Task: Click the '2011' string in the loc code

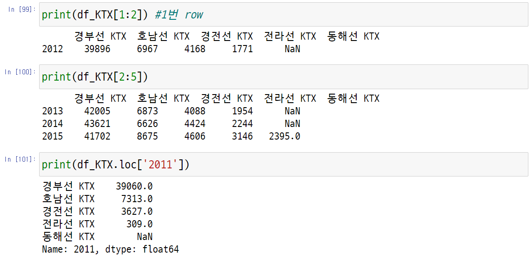Action: (x=161, y=164)
